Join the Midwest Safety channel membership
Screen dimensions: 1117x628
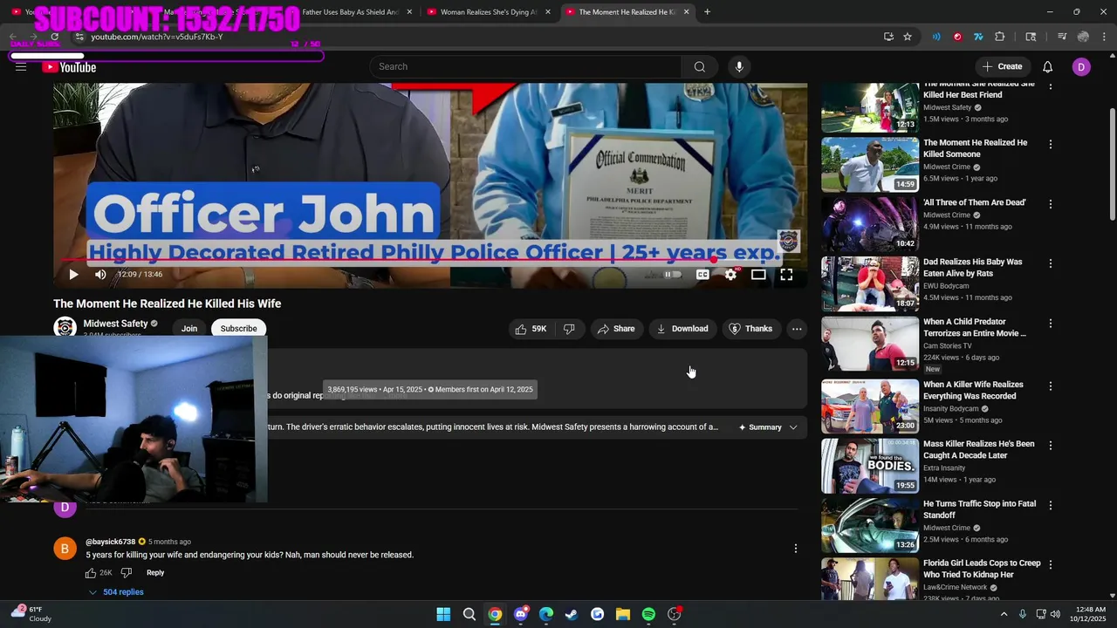pyautogui.click(x=189, y=329)
